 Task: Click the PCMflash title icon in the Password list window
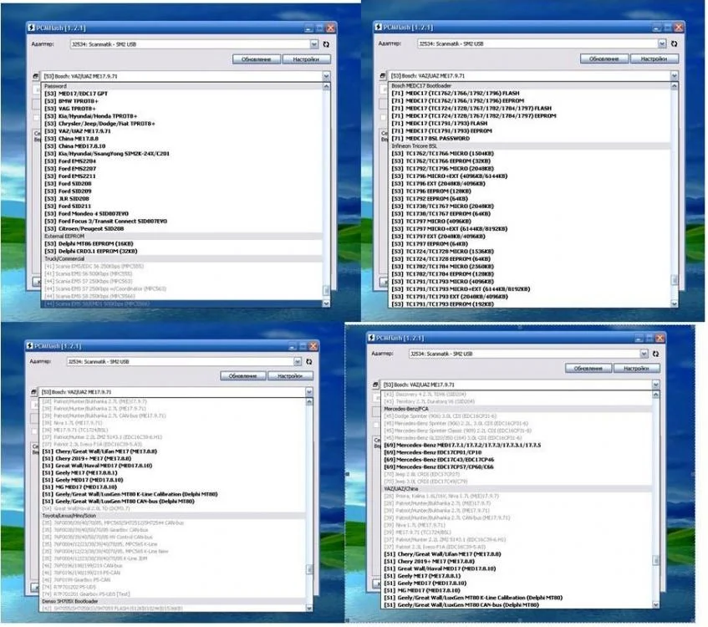[31, 28]
